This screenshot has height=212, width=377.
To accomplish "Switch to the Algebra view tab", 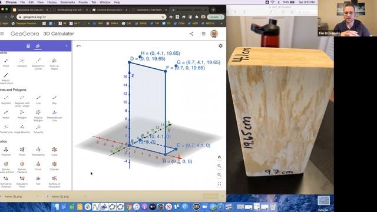I will pos(28,46).
